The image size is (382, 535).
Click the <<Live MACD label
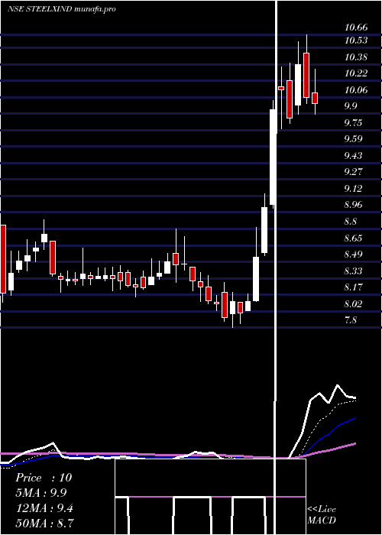coord(322,514)
